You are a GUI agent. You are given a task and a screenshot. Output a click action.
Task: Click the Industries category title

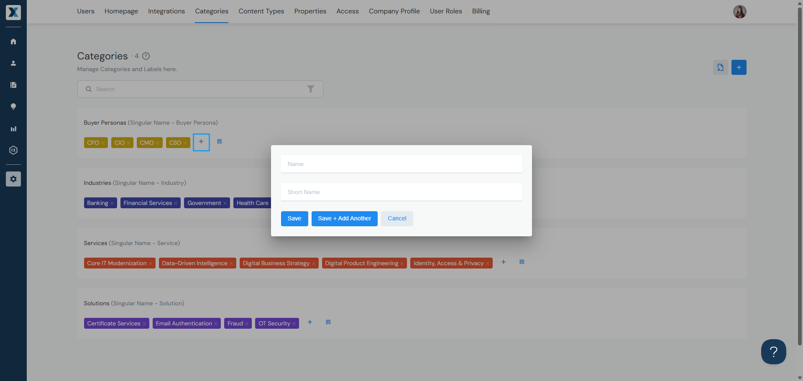[x=97, y=183]
